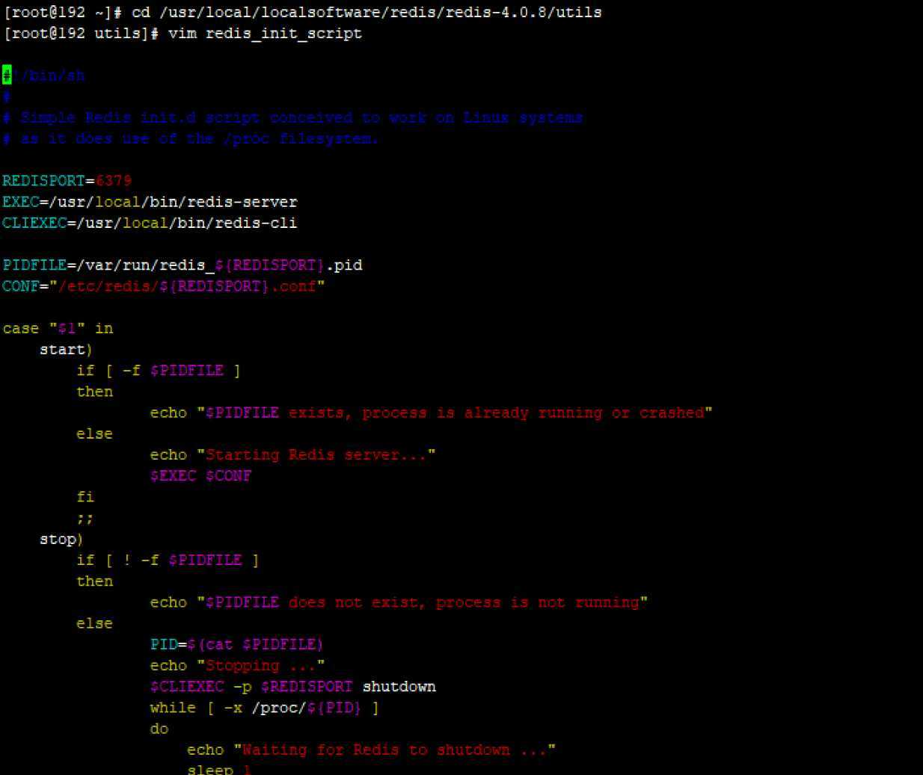Click the ';;' terminator after fi
Screen dimensions: 923x775
click(85, 519)
